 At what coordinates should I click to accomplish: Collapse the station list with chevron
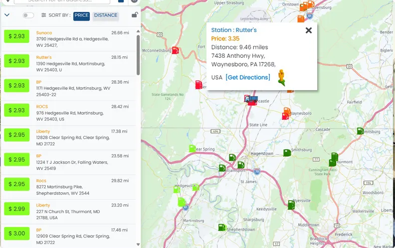coord(7,15)
